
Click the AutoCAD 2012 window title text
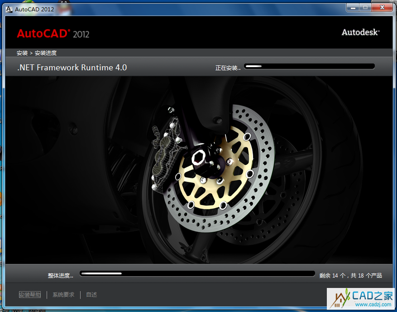click(34, 9)
